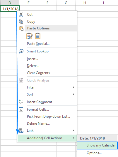Click the Format Cells icon
This screenshot has width=118, height=157.
[x=21, y=110]
